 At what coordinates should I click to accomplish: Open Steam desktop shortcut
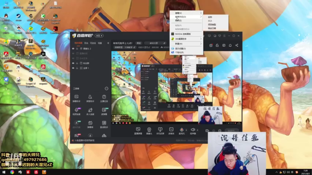pyautogui.click(x=18, y=17)
